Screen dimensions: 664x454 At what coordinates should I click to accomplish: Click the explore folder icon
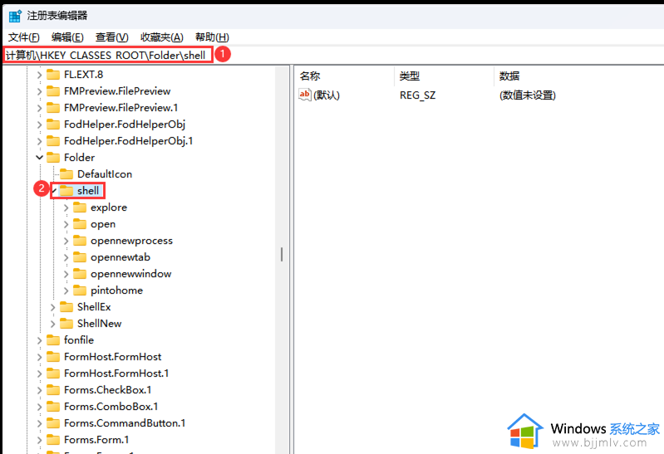[80, 207]
